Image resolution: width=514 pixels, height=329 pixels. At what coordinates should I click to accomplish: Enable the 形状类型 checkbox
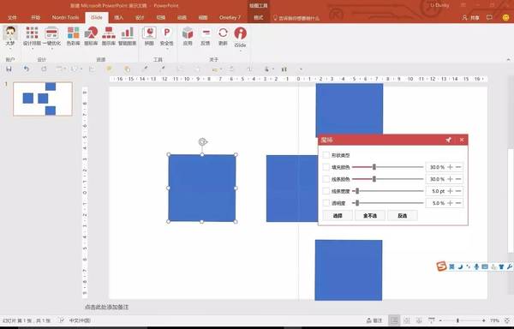[x=326, y=155]
